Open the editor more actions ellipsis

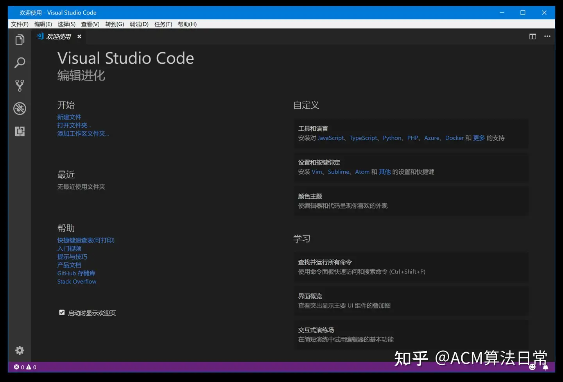coord(547,36)
